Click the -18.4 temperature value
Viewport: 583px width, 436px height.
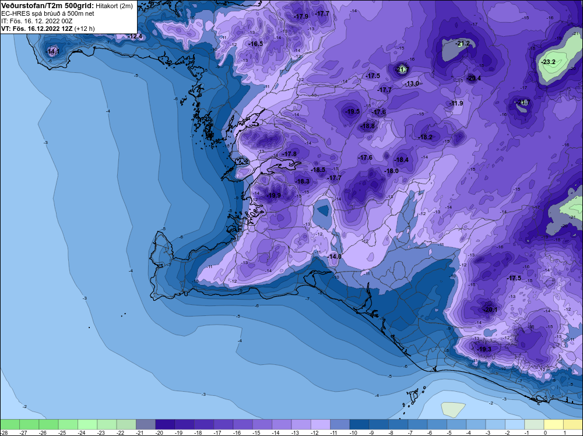click(x=402, y=160)
